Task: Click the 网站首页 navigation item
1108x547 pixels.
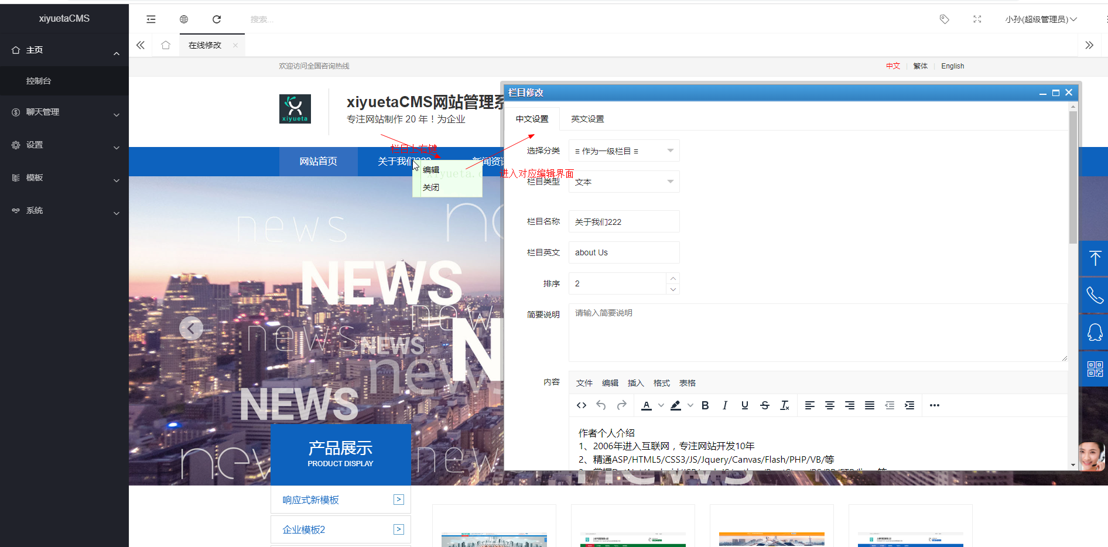Action: [319, 161]
